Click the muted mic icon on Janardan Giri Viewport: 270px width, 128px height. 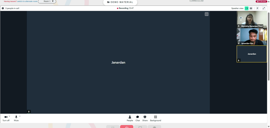pos(238,43)
